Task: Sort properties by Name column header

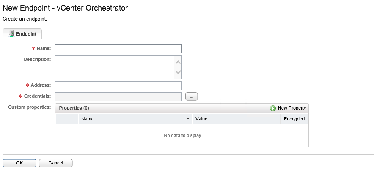Action: (135, 119)
